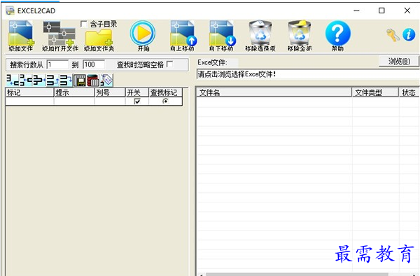Click the Excel file path text field
Image resolution: width=420 pixels, height=276 pixels.
(308, 74)
